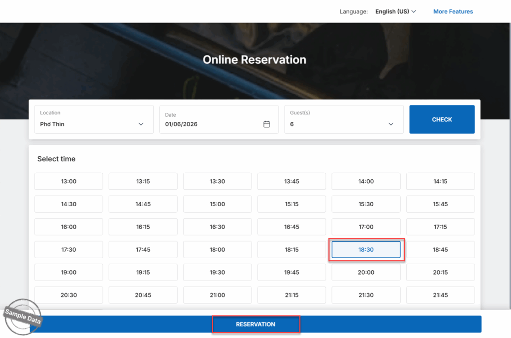
Task: Select the 19:00 time slot
Action: [69, 273]
